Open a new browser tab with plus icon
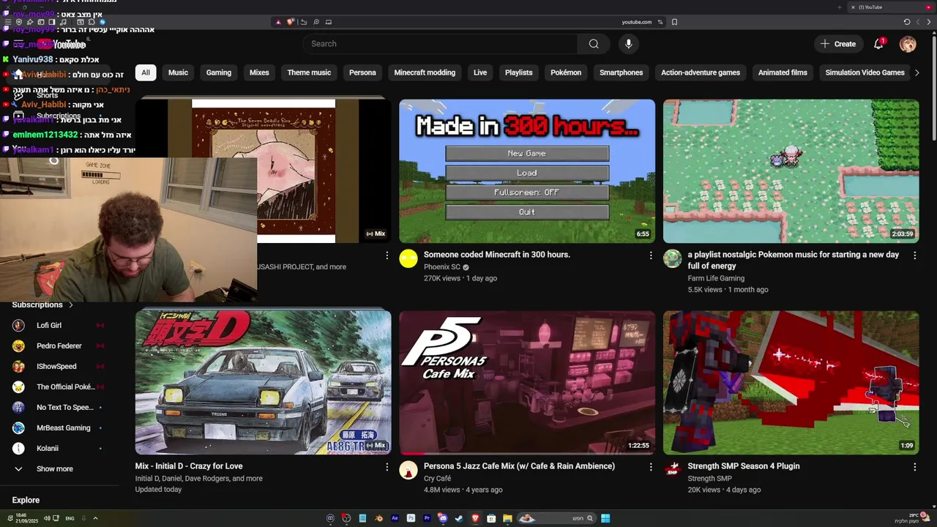 840,7
